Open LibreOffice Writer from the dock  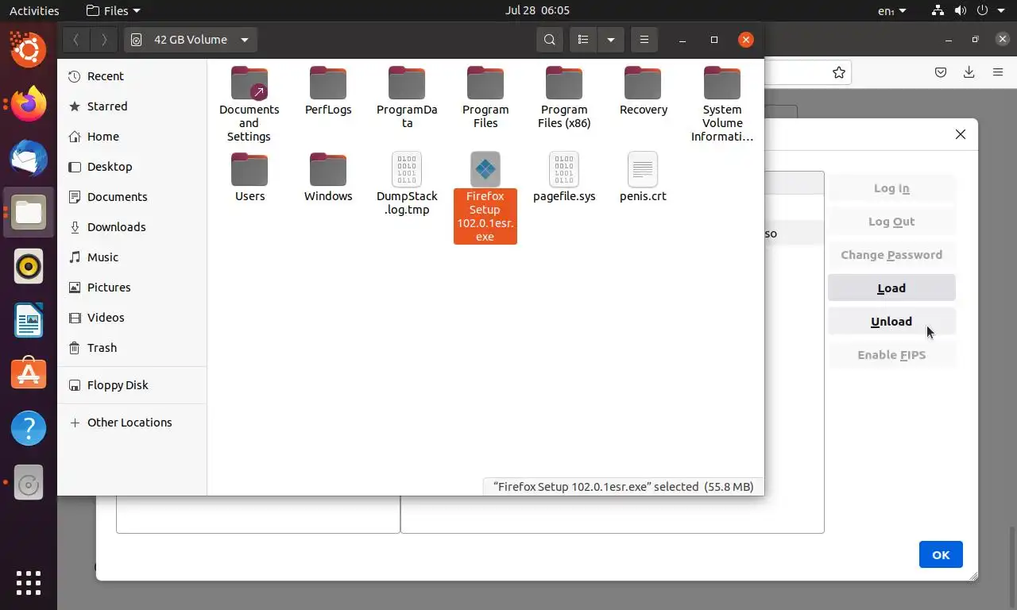click(29, 320)
